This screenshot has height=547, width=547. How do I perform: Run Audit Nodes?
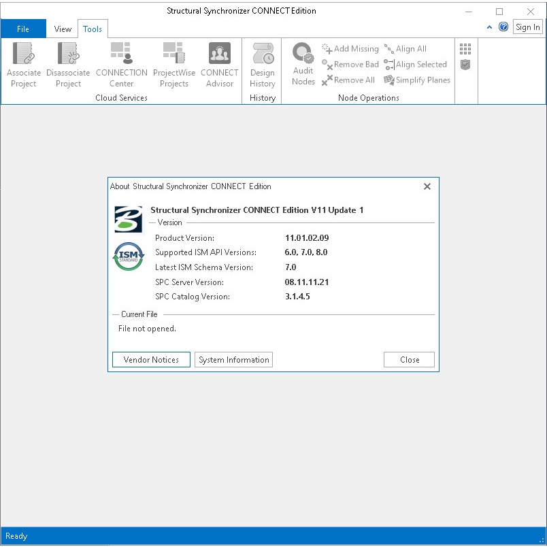click(x=303, y=54)
